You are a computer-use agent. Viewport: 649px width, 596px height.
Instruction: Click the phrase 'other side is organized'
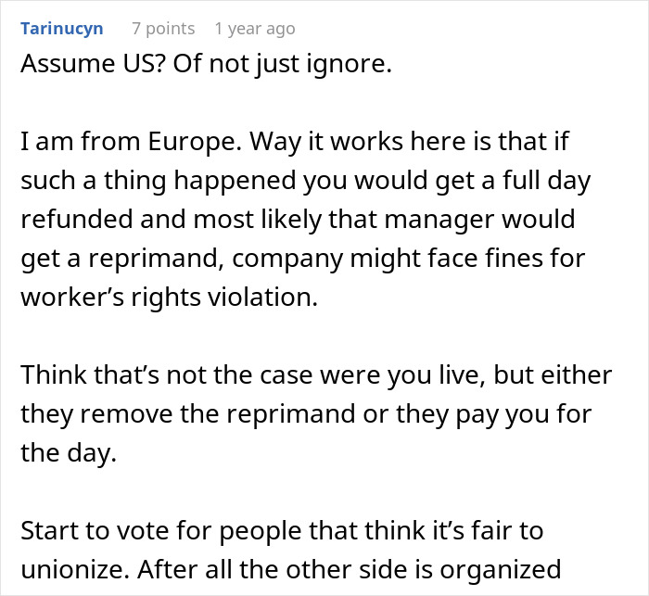424,569
